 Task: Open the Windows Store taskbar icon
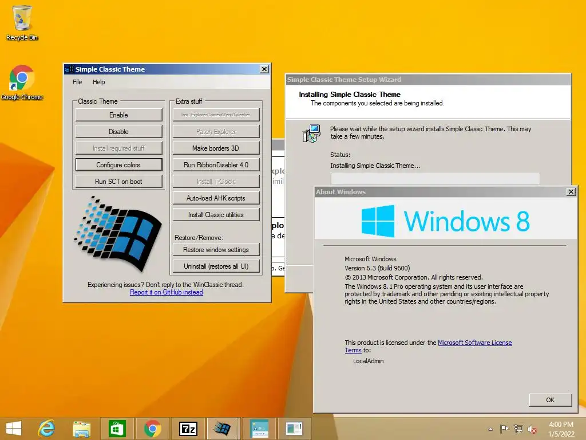pos(117,429)
